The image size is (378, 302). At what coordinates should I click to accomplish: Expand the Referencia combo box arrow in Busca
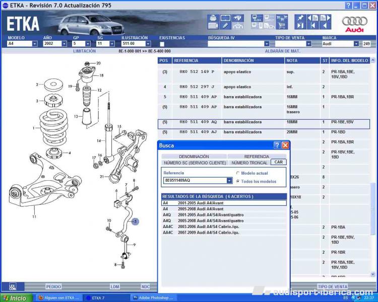pos(229,180)
